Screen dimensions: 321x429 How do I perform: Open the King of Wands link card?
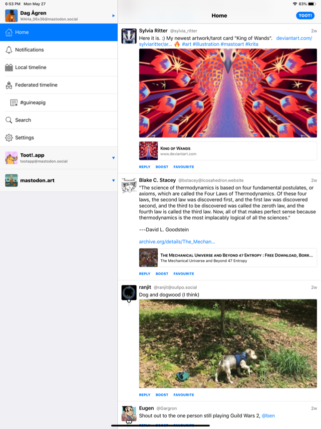[228, 151]
